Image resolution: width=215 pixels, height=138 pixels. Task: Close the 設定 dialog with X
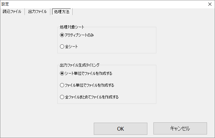click(x=210, y=4)
